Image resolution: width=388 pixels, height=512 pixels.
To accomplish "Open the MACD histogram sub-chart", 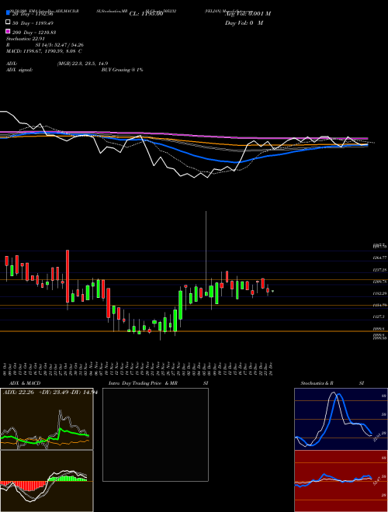I will tap(47, 481).
